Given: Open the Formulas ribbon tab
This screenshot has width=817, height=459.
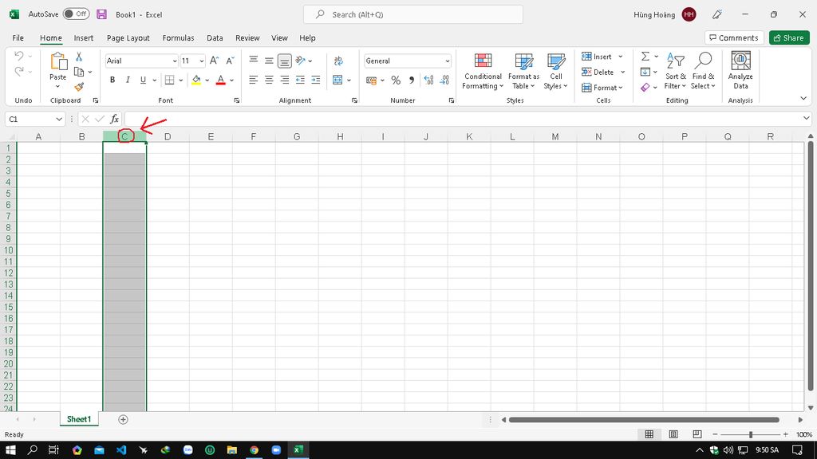Looking at the screenshot, I should (178, 37).
